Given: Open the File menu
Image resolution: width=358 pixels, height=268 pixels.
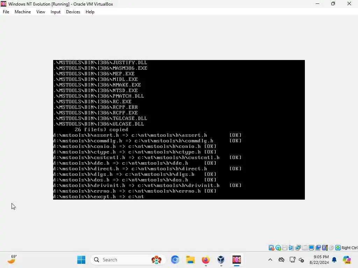Looking at the screenshot, I should (x=6, y=12).
